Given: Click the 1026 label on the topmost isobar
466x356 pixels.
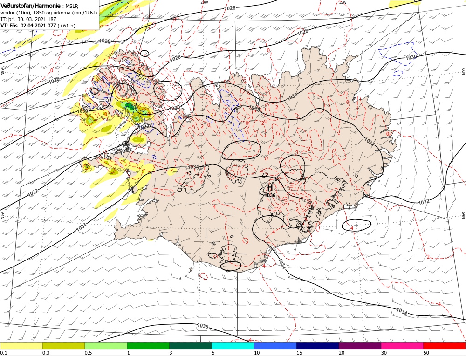Looking at the screenshot, I should coord(230,8).
